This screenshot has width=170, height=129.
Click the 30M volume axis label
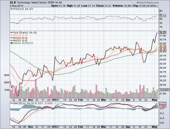pos(7,75)
